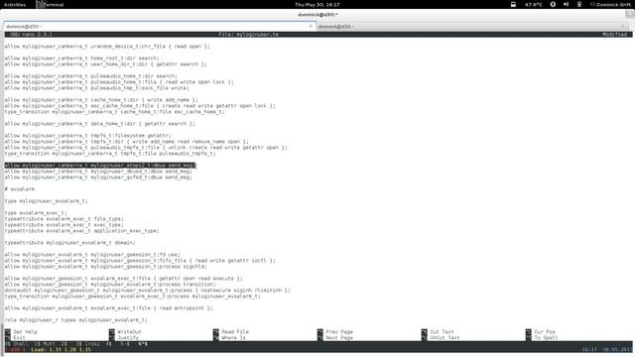Click the 'Mutt' window entry in screen status bar
This screenshot has width=635, height=357.
point(44,344)
